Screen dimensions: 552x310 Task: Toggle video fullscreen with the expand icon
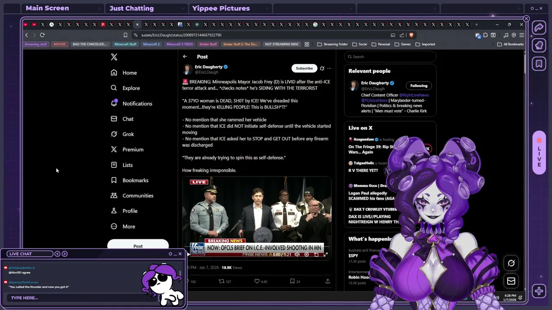(x=326, y=254)
